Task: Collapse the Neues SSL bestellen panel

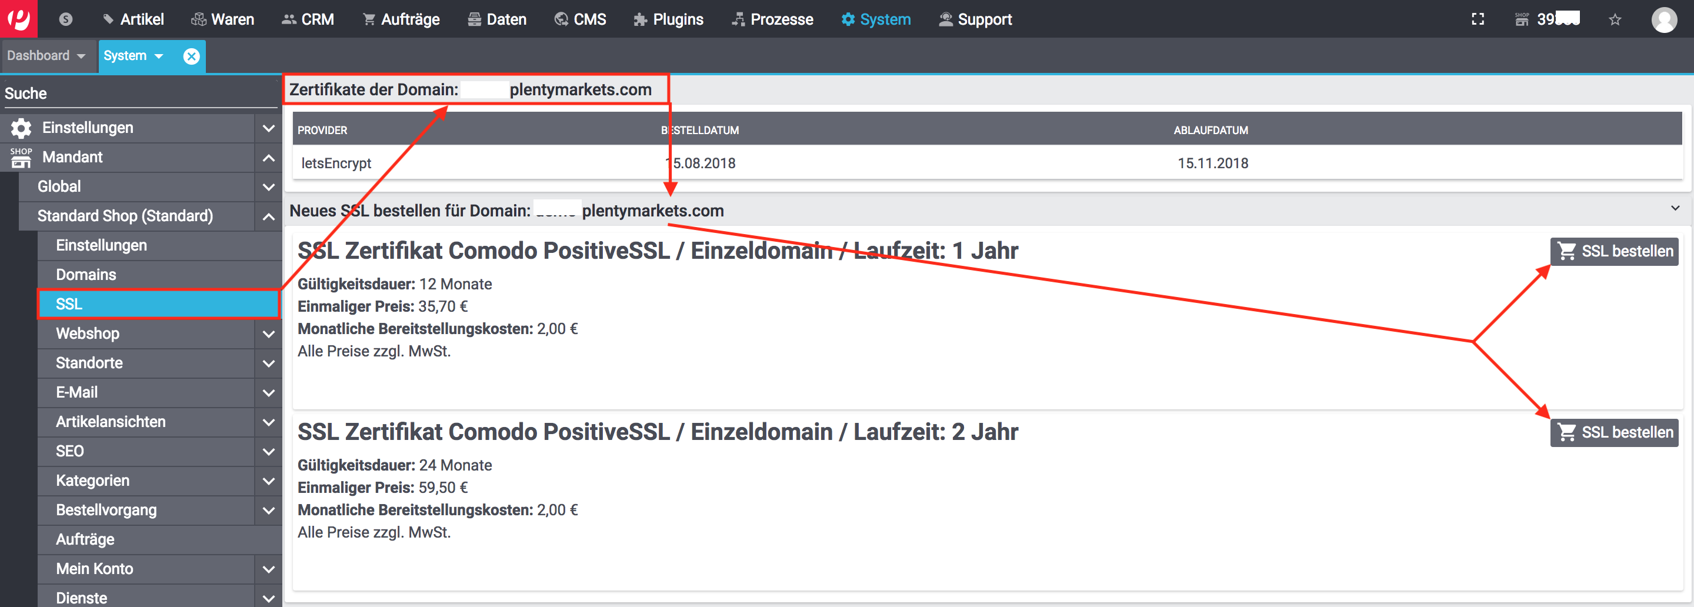Action: tap(1675, 208)
